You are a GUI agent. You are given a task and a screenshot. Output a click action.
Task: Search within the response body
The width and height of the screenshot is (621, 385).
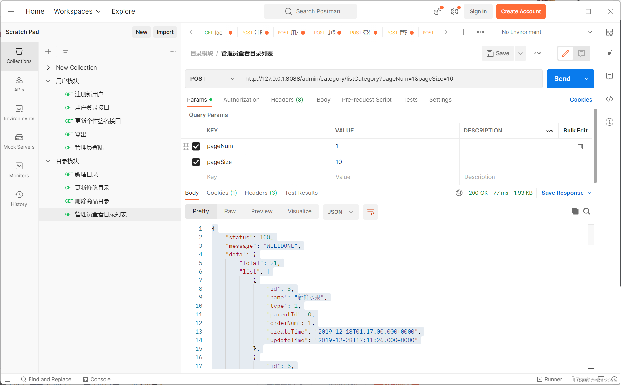tap(587, 211)
